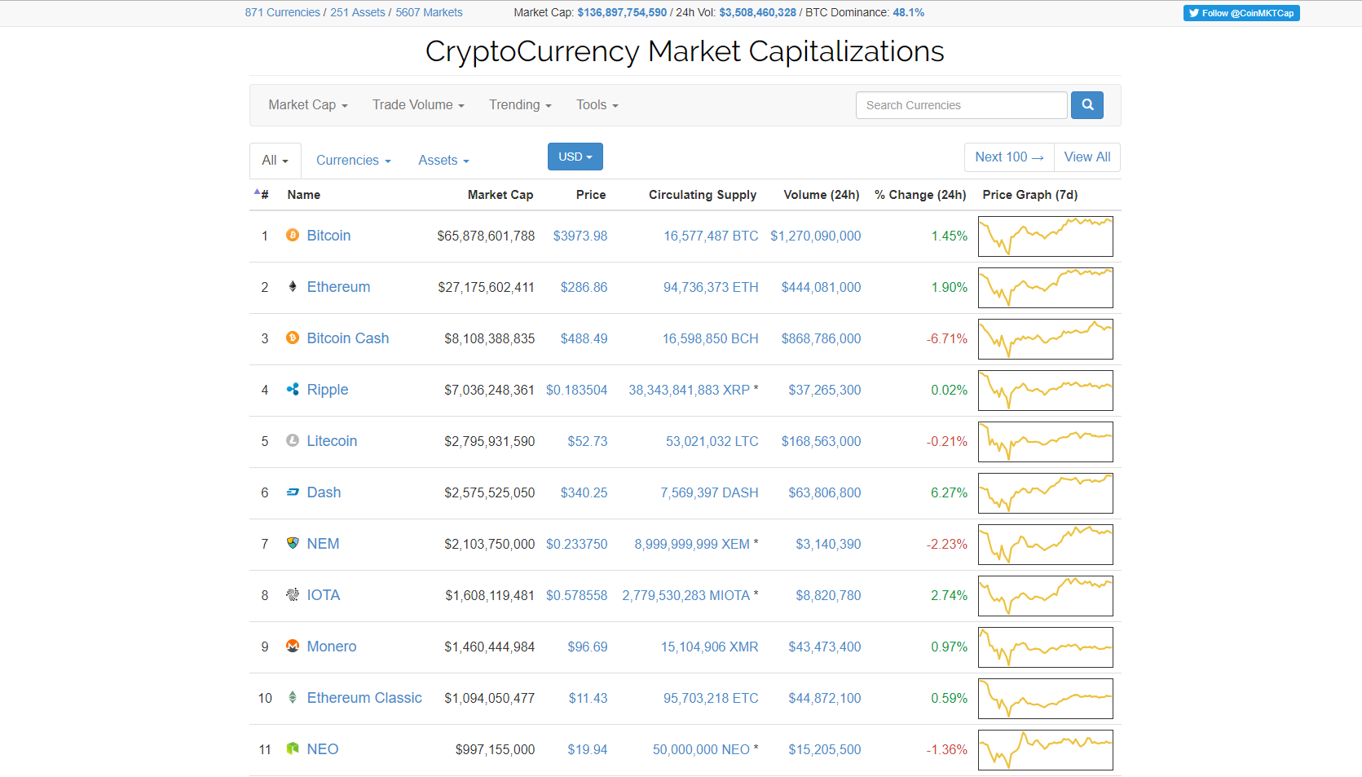The image size is (1362, 777).
Task: Open the Currencies filter dropdown
Action: pyautogui.click(x=354, y=161)
